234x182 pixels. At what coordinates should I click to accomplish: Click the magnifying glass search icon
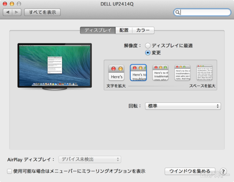pos(177,12)
